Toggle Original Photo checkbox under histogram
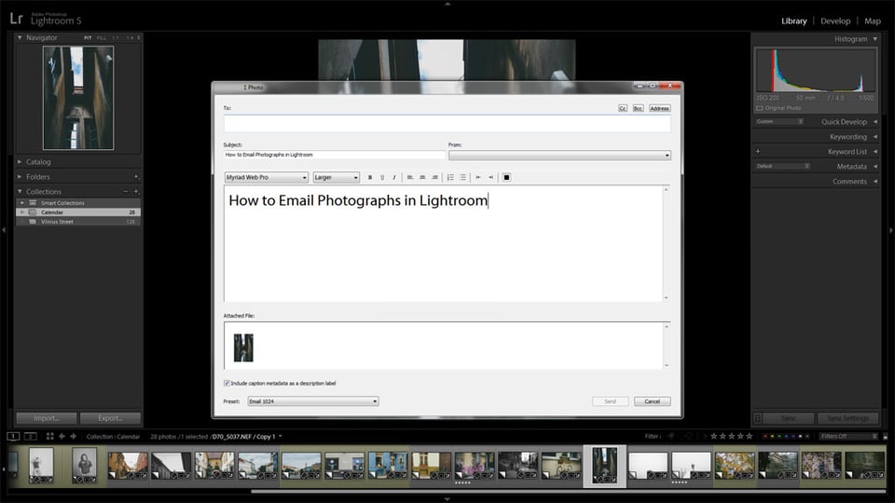The image size is (895, 503). [760, 108]
